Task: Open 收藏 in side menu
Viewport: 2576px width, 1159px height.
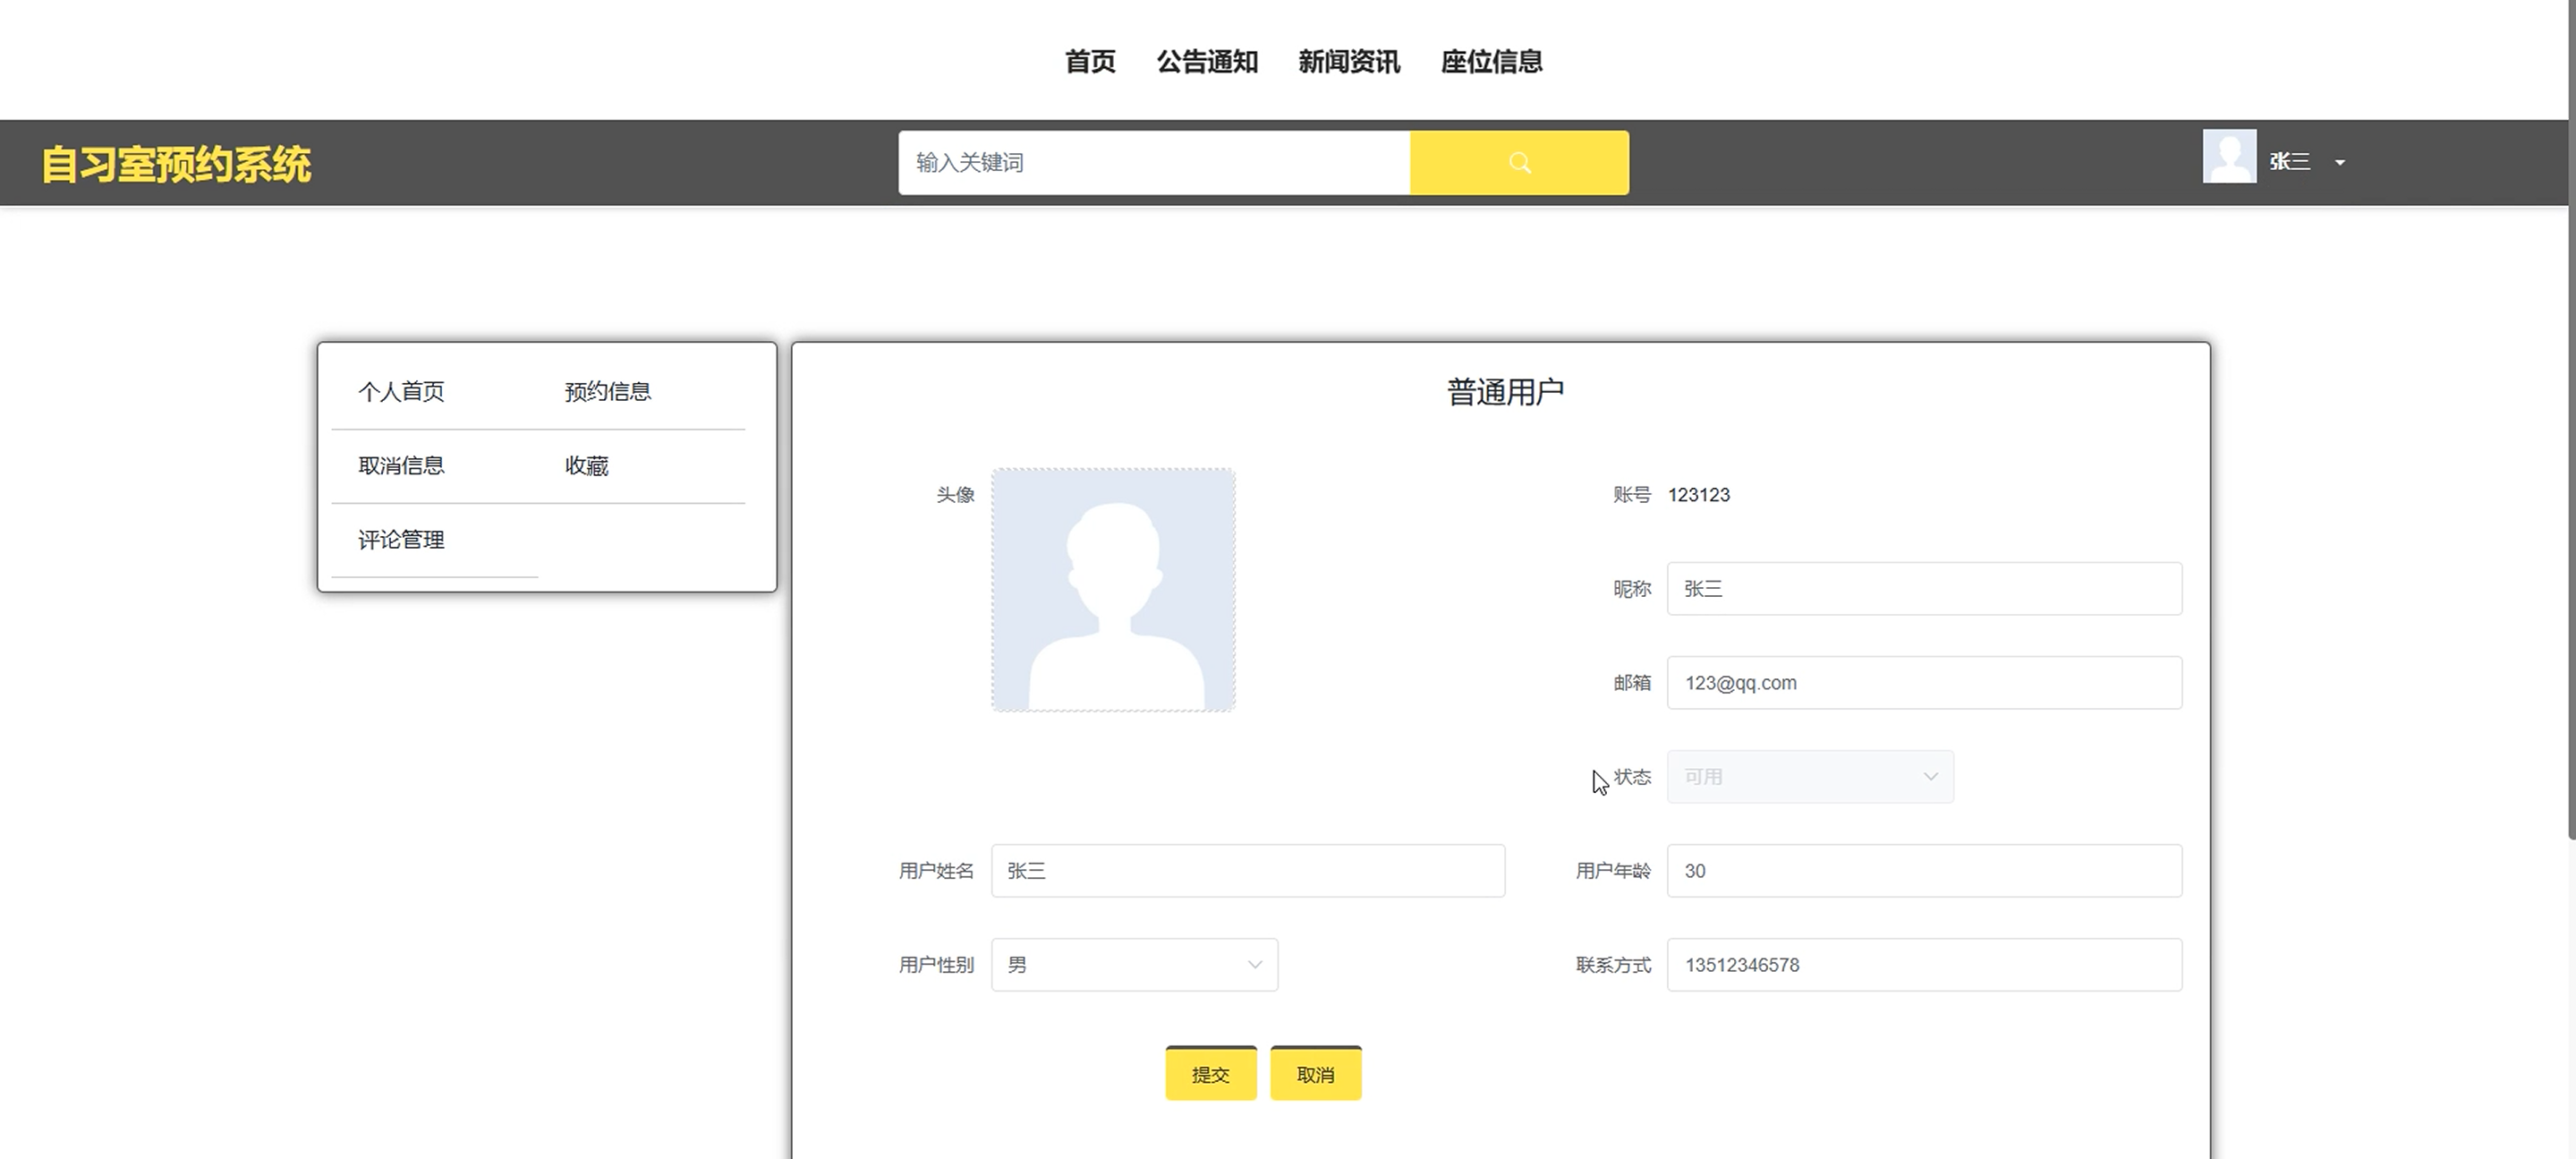Action: coord(586,466)
